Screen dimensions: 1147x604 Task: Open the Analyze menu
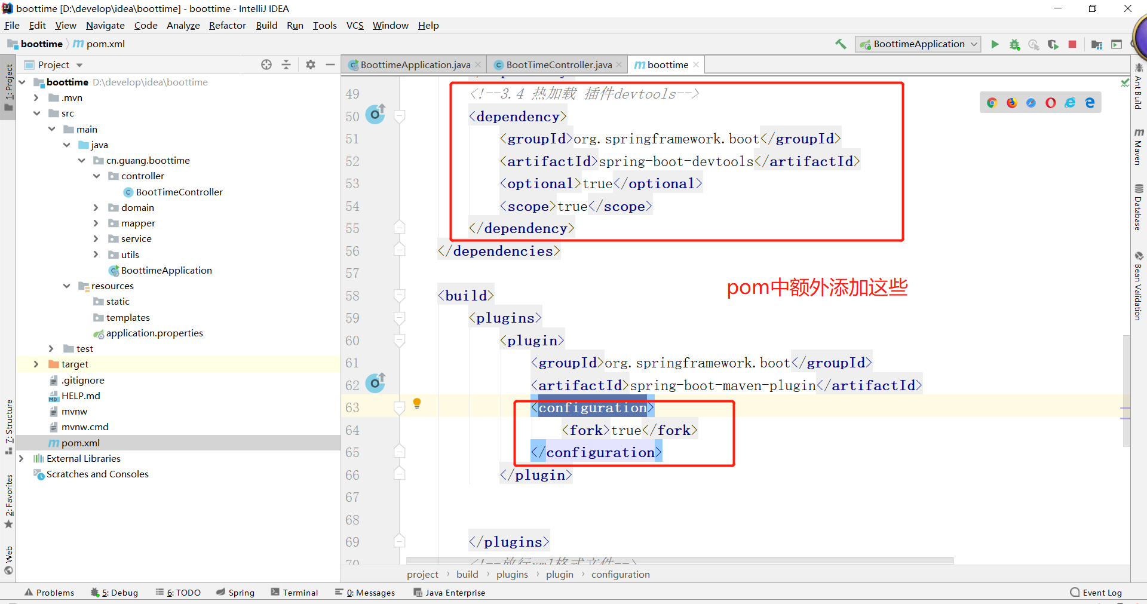click(183, 25)
